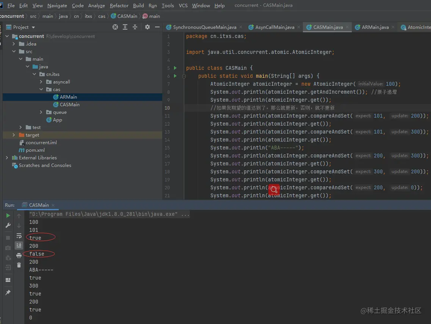431x324 pixels.
Task: Click the Run console Exit icon
Action: tap(8, 267)
